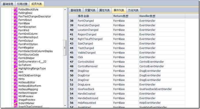Click the icon beside HotkeyWrapper
The width and height of the screenshot is (200, 109).
[x=16, y=93]
